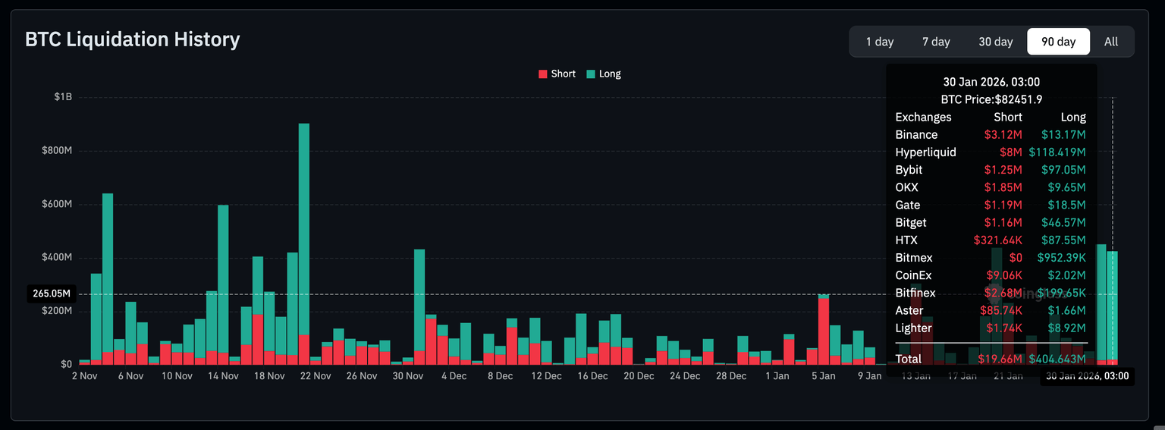The width and height of the screenshot is (1165, 430).
Task: Click the green Long legend swatch
Action: pos(591,74)
